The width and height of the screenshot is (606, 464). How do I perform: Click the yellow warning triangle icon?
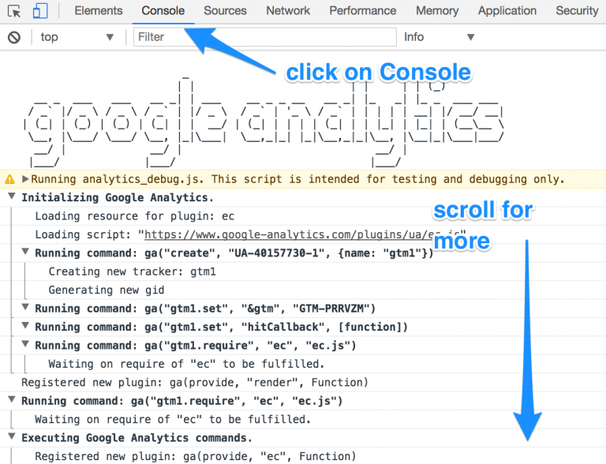pos(10,179)
